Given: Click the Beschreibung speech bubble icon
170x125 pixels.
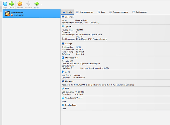Looking at the screenshot, I should click(x=63, y=105).
